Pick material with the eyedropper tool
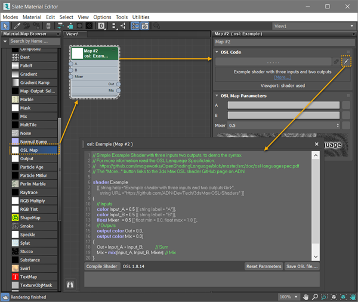 pos(16,26)
